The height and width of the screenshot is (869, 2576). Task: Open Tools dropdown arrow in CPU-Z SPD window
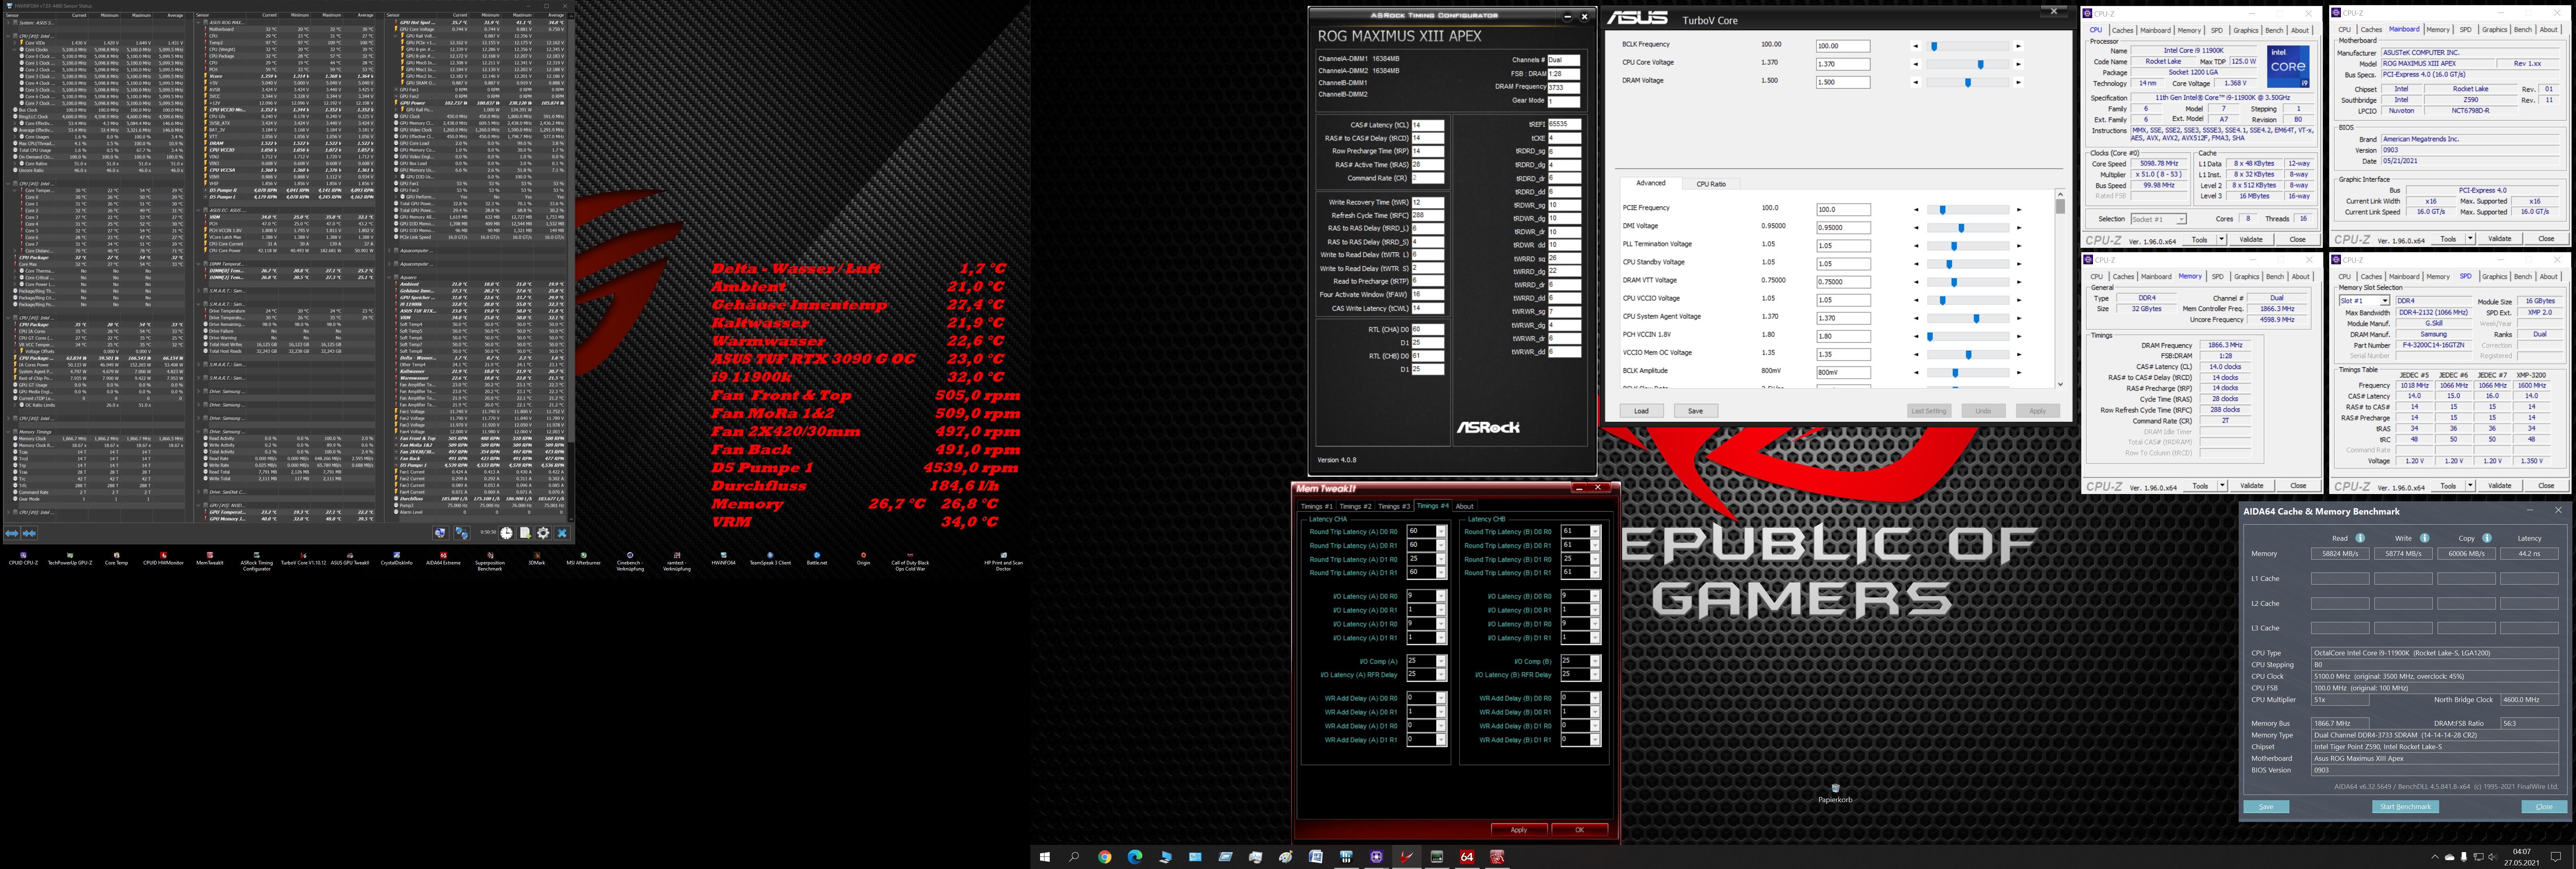point(2471,486)
